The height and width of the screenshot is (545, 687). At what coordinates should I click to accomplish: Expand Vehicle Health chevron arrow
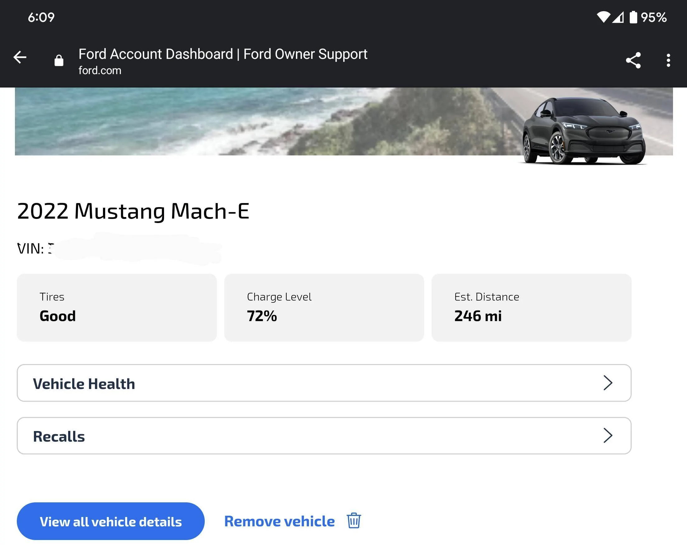(x=608, y=383)
